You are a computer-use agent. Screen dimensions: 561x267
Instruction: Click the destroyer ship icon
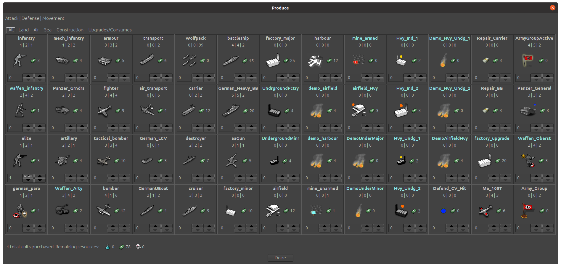189,160
